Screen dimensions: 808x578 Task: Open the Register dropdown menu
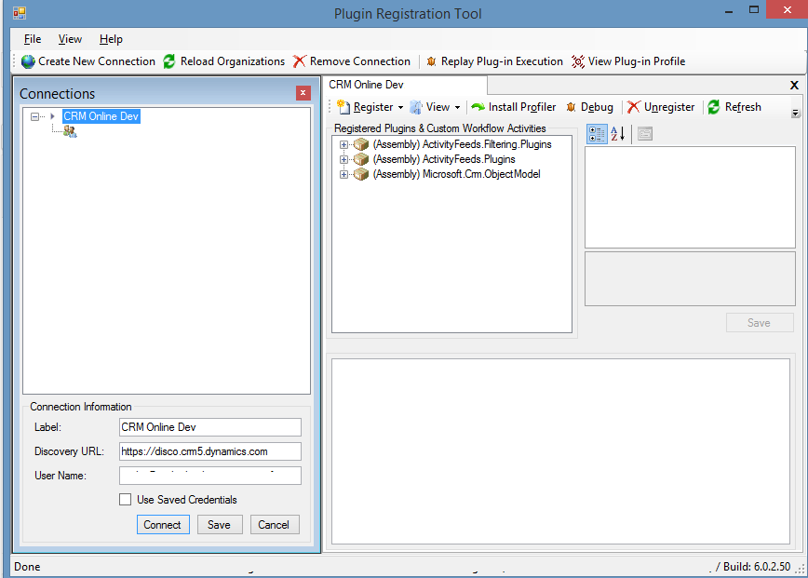tap(370, 107)
